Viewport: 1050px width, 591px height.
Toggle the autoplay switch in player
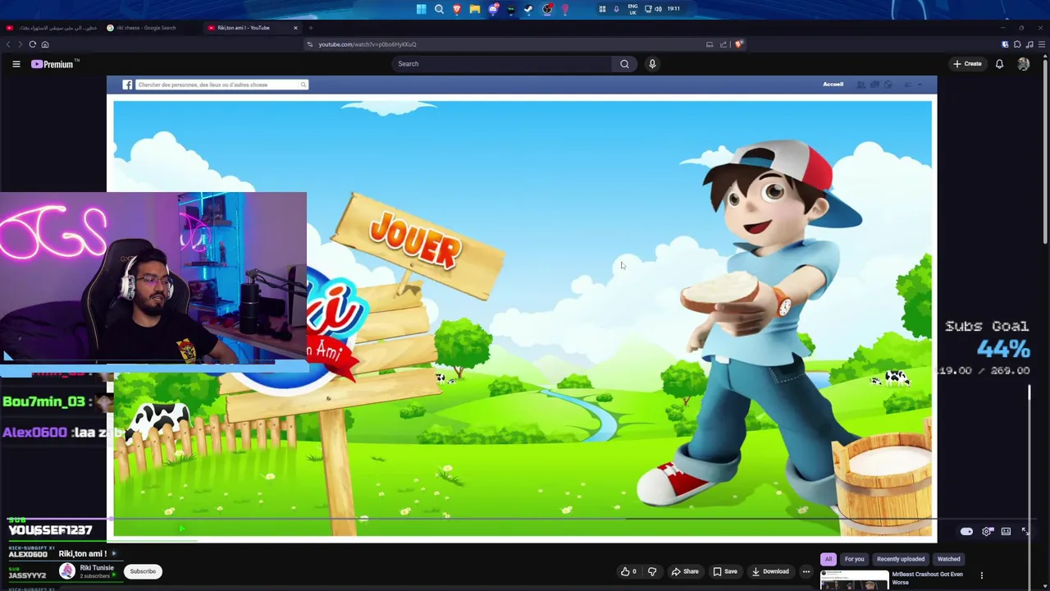(966, 532)
